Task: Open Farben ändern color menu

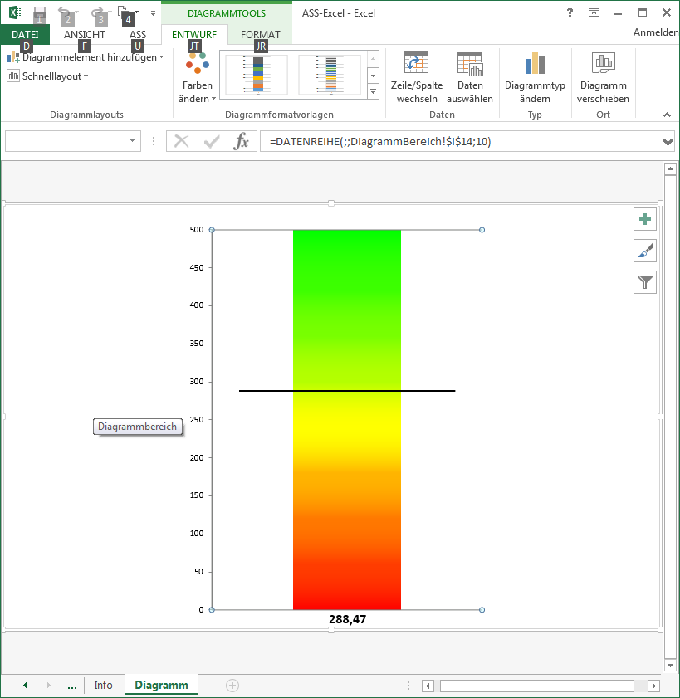Action: (x=197, y=79)
